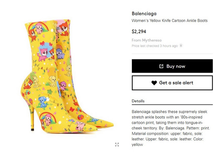Click the yellow cartoon boots product image
The image size is (223, 161).
(x=63, y=77)
